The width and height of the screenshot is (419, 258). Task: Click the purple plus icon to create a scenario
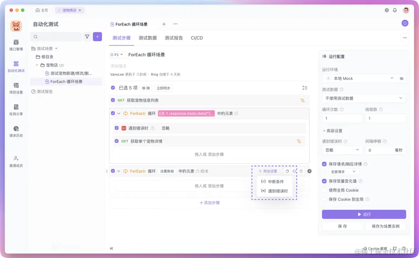pos(97,37)
